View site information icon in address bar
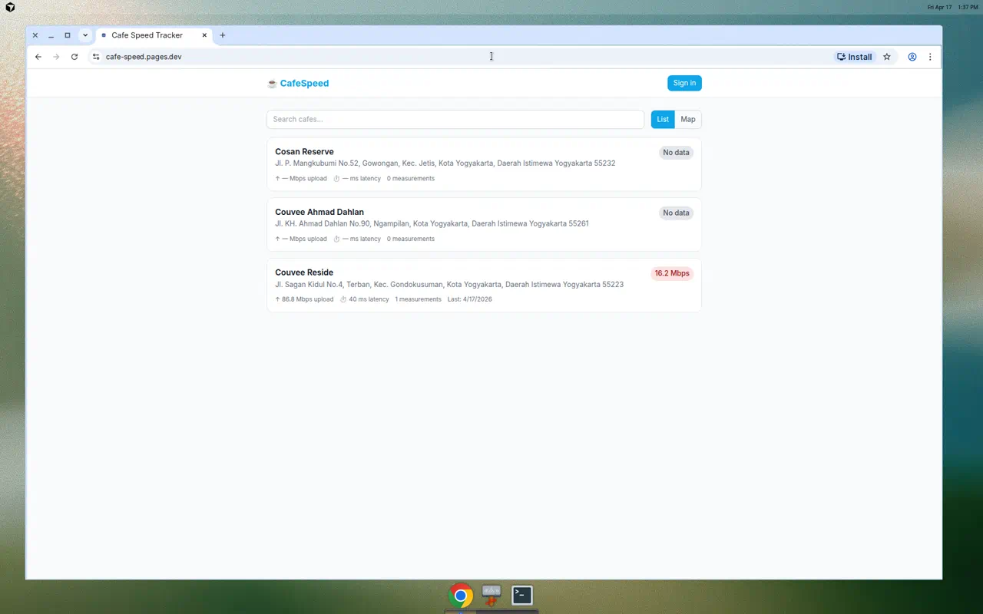The height and width of the screenshot is (614, 983). click(96, 57)
